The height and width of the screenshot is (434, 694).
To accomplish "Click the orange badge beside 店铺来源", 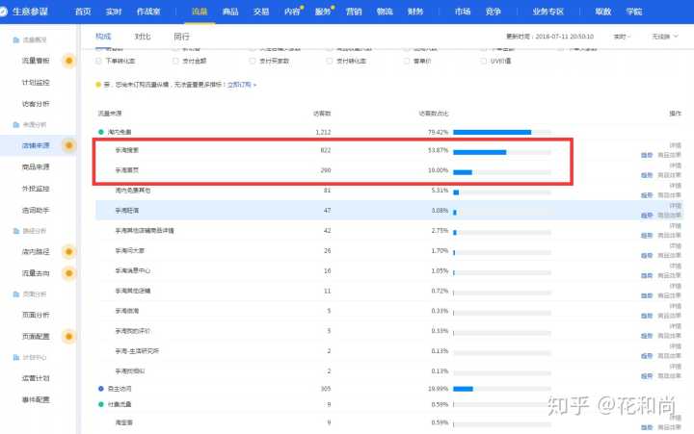I will click(x=68, y=145).
